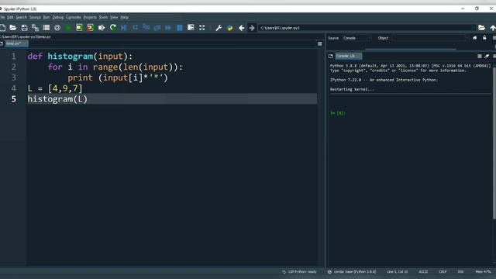This screenshot has width=496, height=279.
Task: Maximize the current pane
Action: click(x=191, y=28)
